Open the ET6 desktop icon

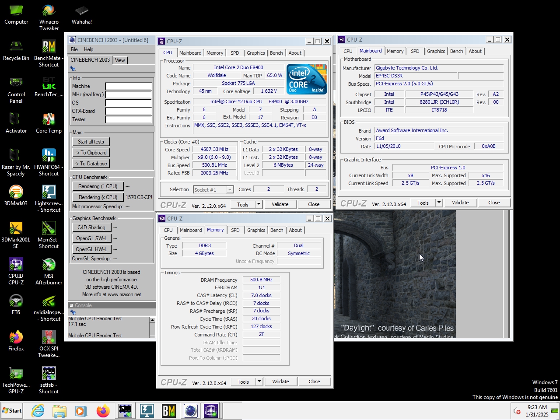coord(16,304)
